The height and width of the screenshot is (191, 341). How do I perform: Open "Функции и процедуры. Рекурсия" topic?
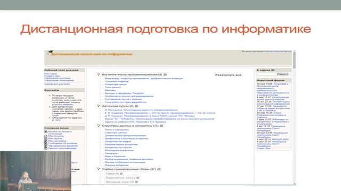coord(124,93)
